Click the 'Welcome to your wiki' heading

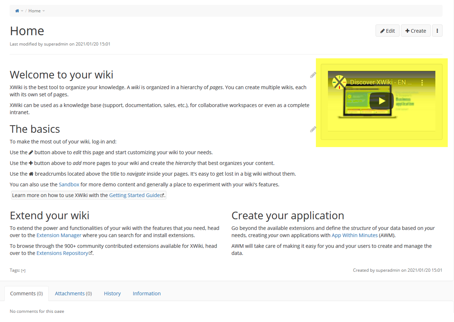point(62,75)
